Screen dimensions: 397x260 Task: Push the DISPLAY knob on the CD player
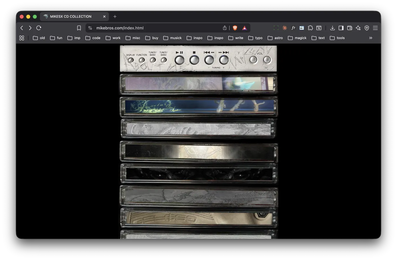click(131, 60)
